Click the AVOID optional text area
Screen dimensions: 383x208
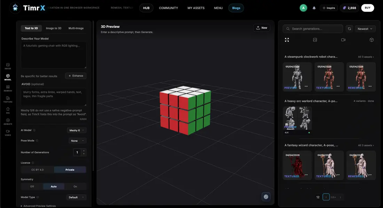54,97
